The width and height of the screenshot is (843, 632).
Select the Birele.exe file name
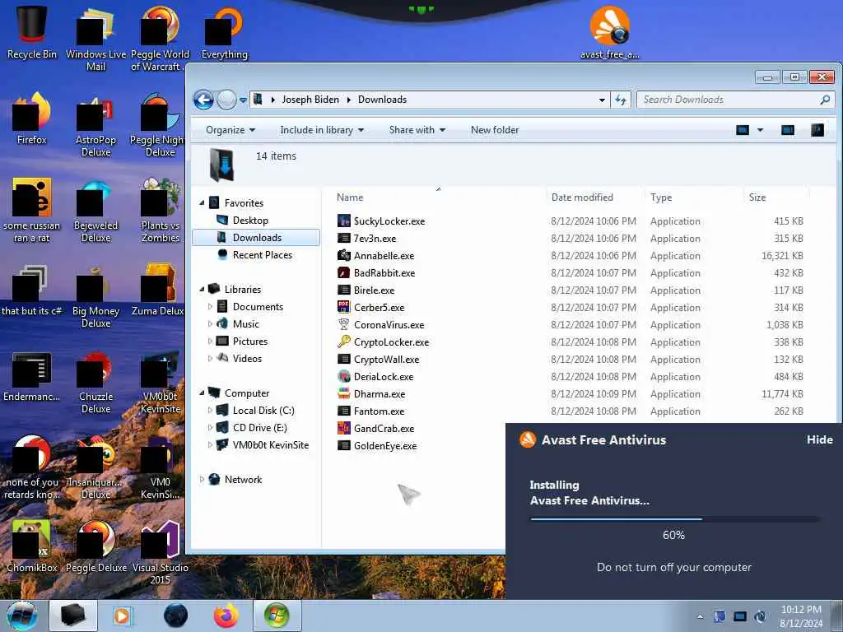tap(374, 290)
